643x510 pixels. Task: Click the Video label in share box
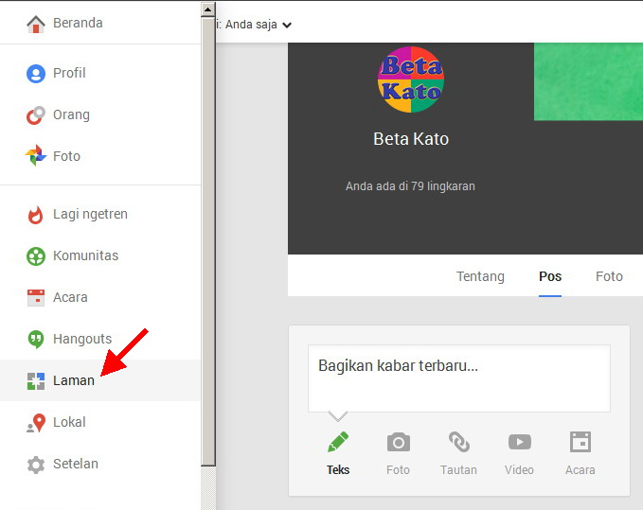point(519,470)
